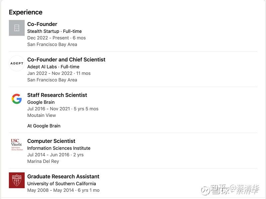
Task: Click the Computer Scientist job title
Action: click(x=51, y=141)
